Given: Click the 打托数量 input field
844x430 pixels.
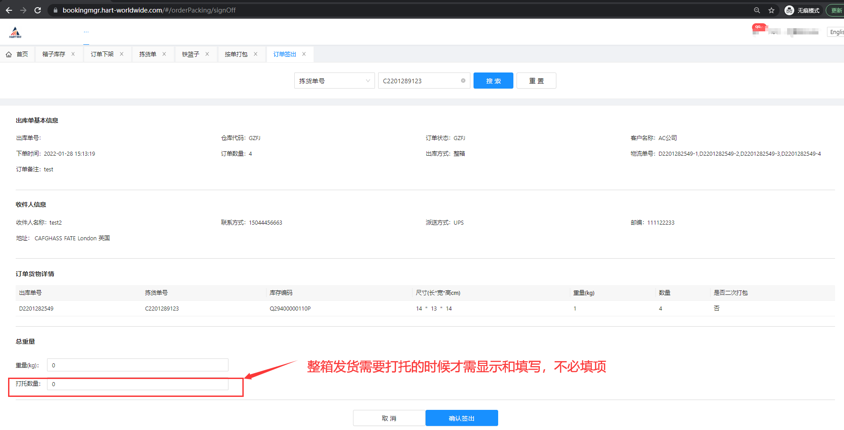Looking at the screenshot, I should pyautogui.click(x=138, y=384).
